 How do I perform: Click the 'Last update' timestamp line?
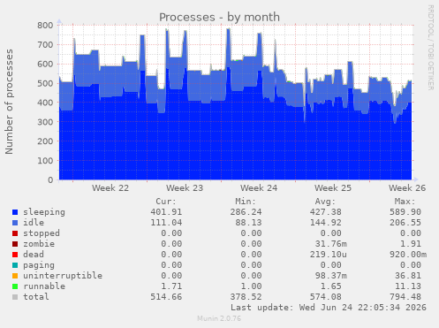329,308
